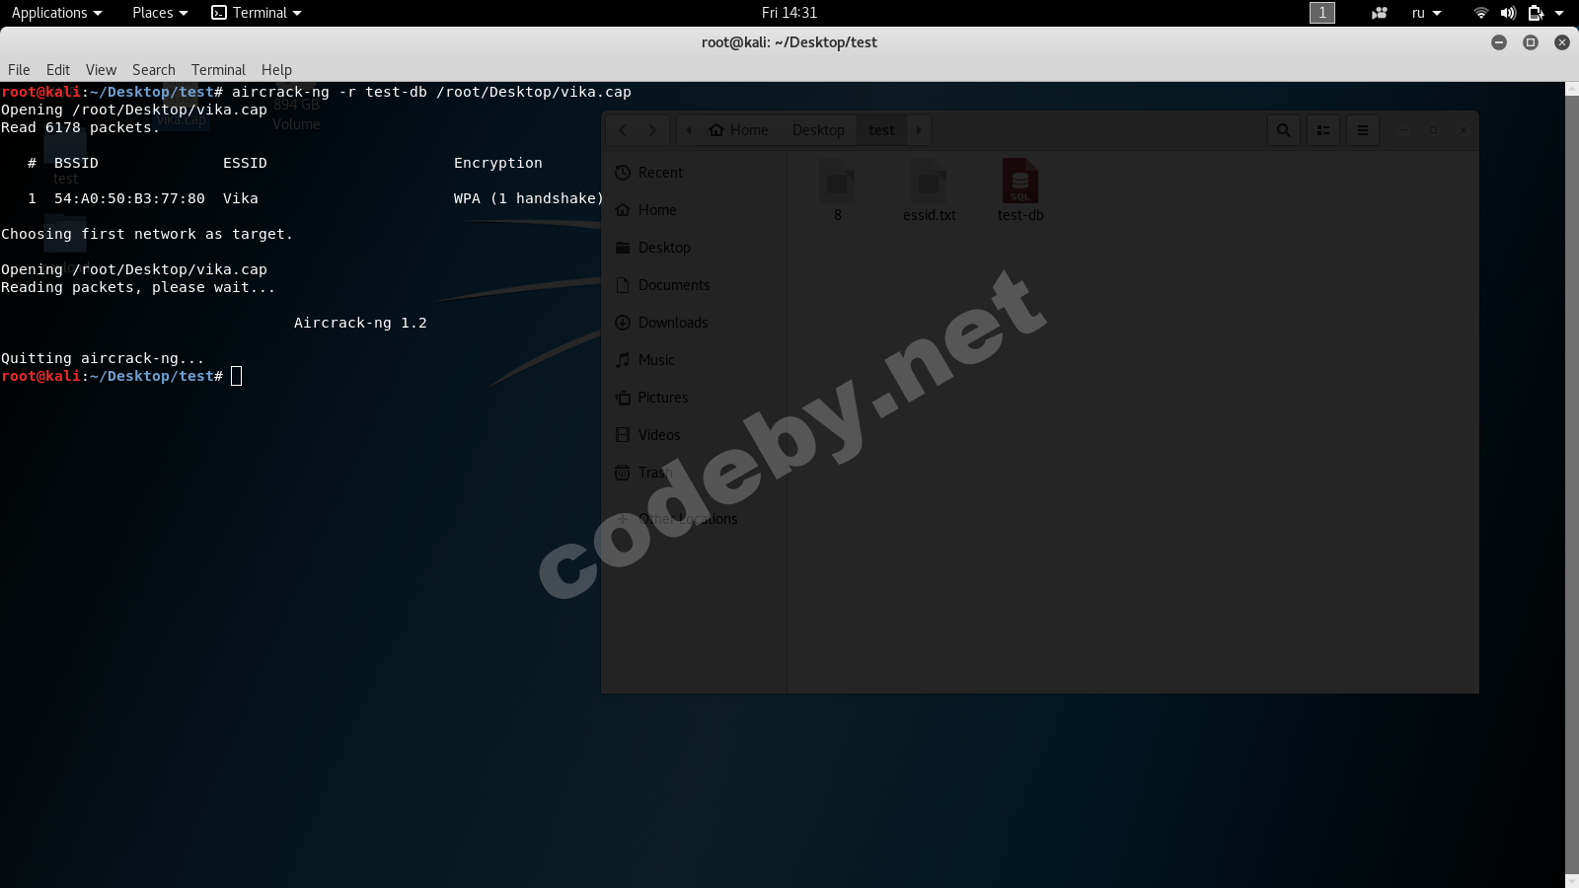The height and width of the screenshot is (888, 1579).
Task: Click the WPA (1 handshake) text
Action: [529, 198]
